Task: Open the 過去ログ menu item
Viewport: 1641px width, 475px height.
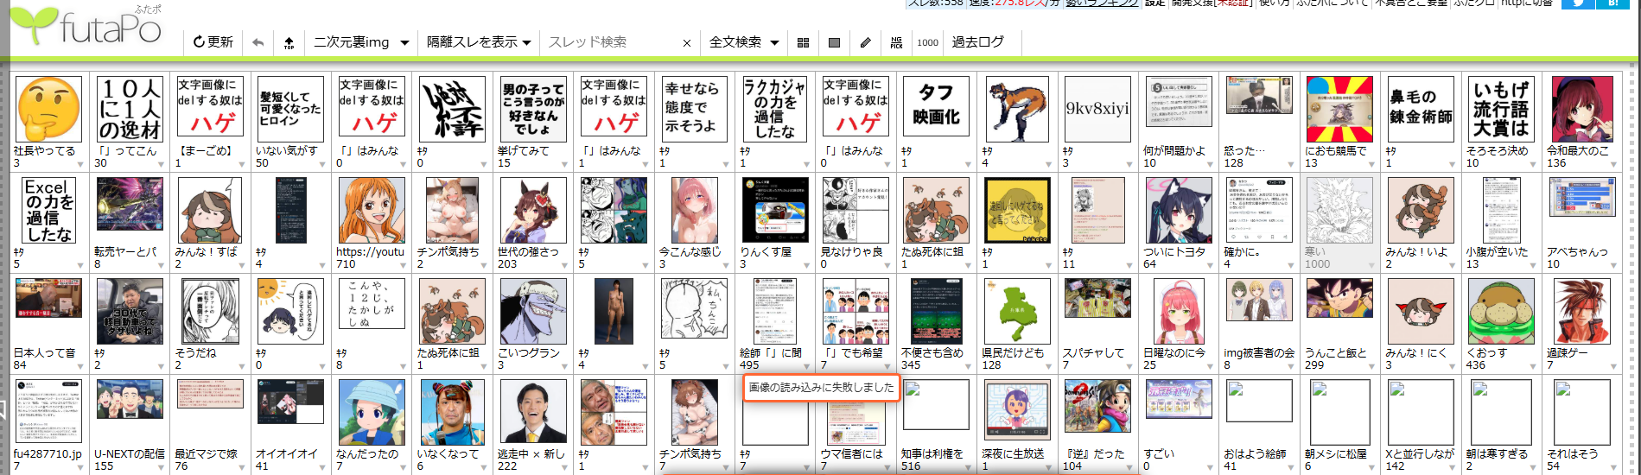Action: coord(977,42)
